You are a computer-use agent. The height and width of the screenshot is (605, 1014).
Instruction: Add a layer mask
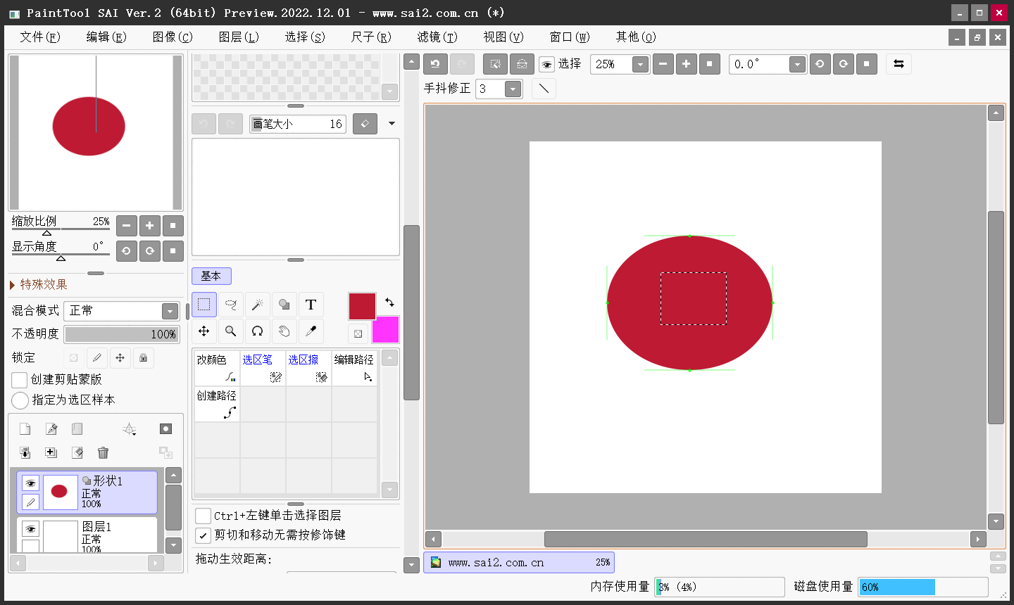coord(165,429)
